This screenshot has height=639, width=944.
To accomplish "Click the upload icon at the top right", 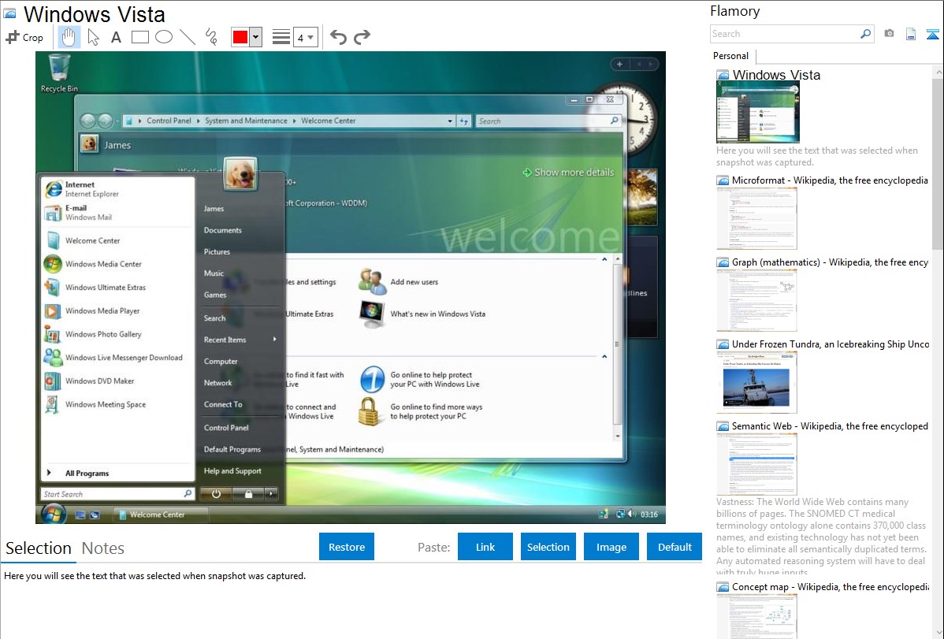I will click(x=932, y=34).
